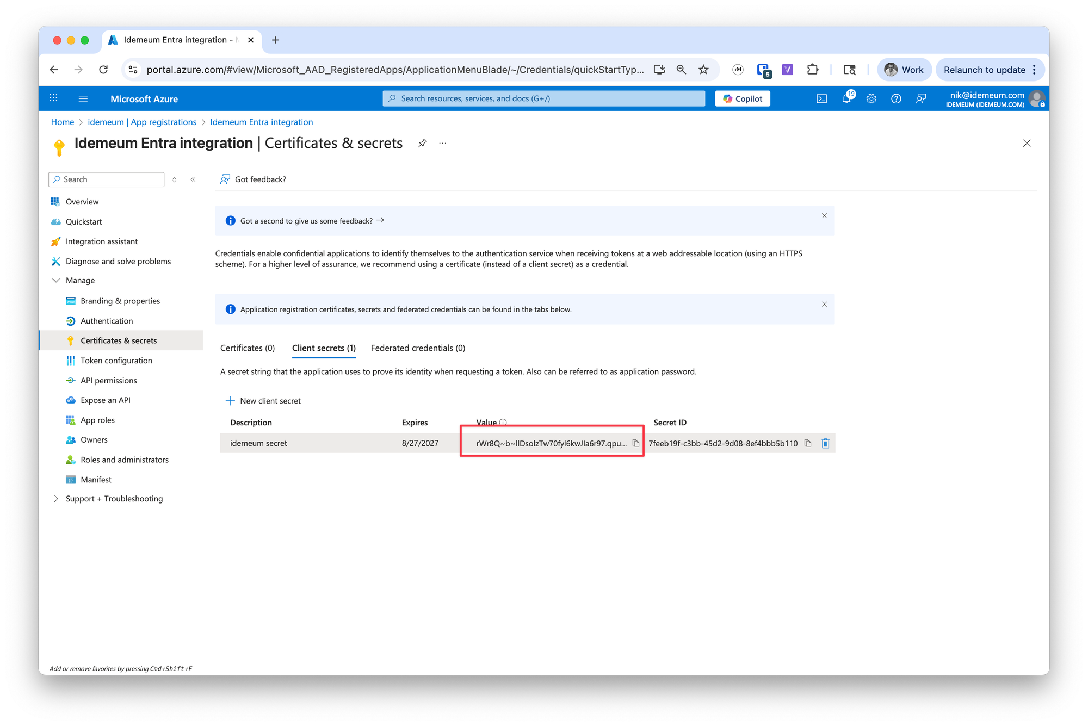
Task: View site information icon in address bar
Action: pos(133,70)
